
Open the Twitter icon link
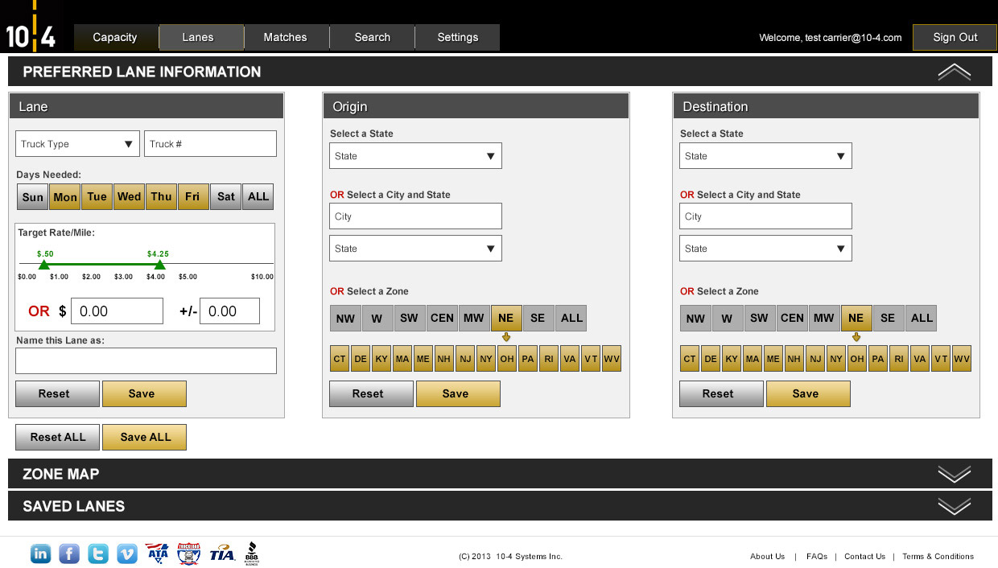tap(98, 554)
